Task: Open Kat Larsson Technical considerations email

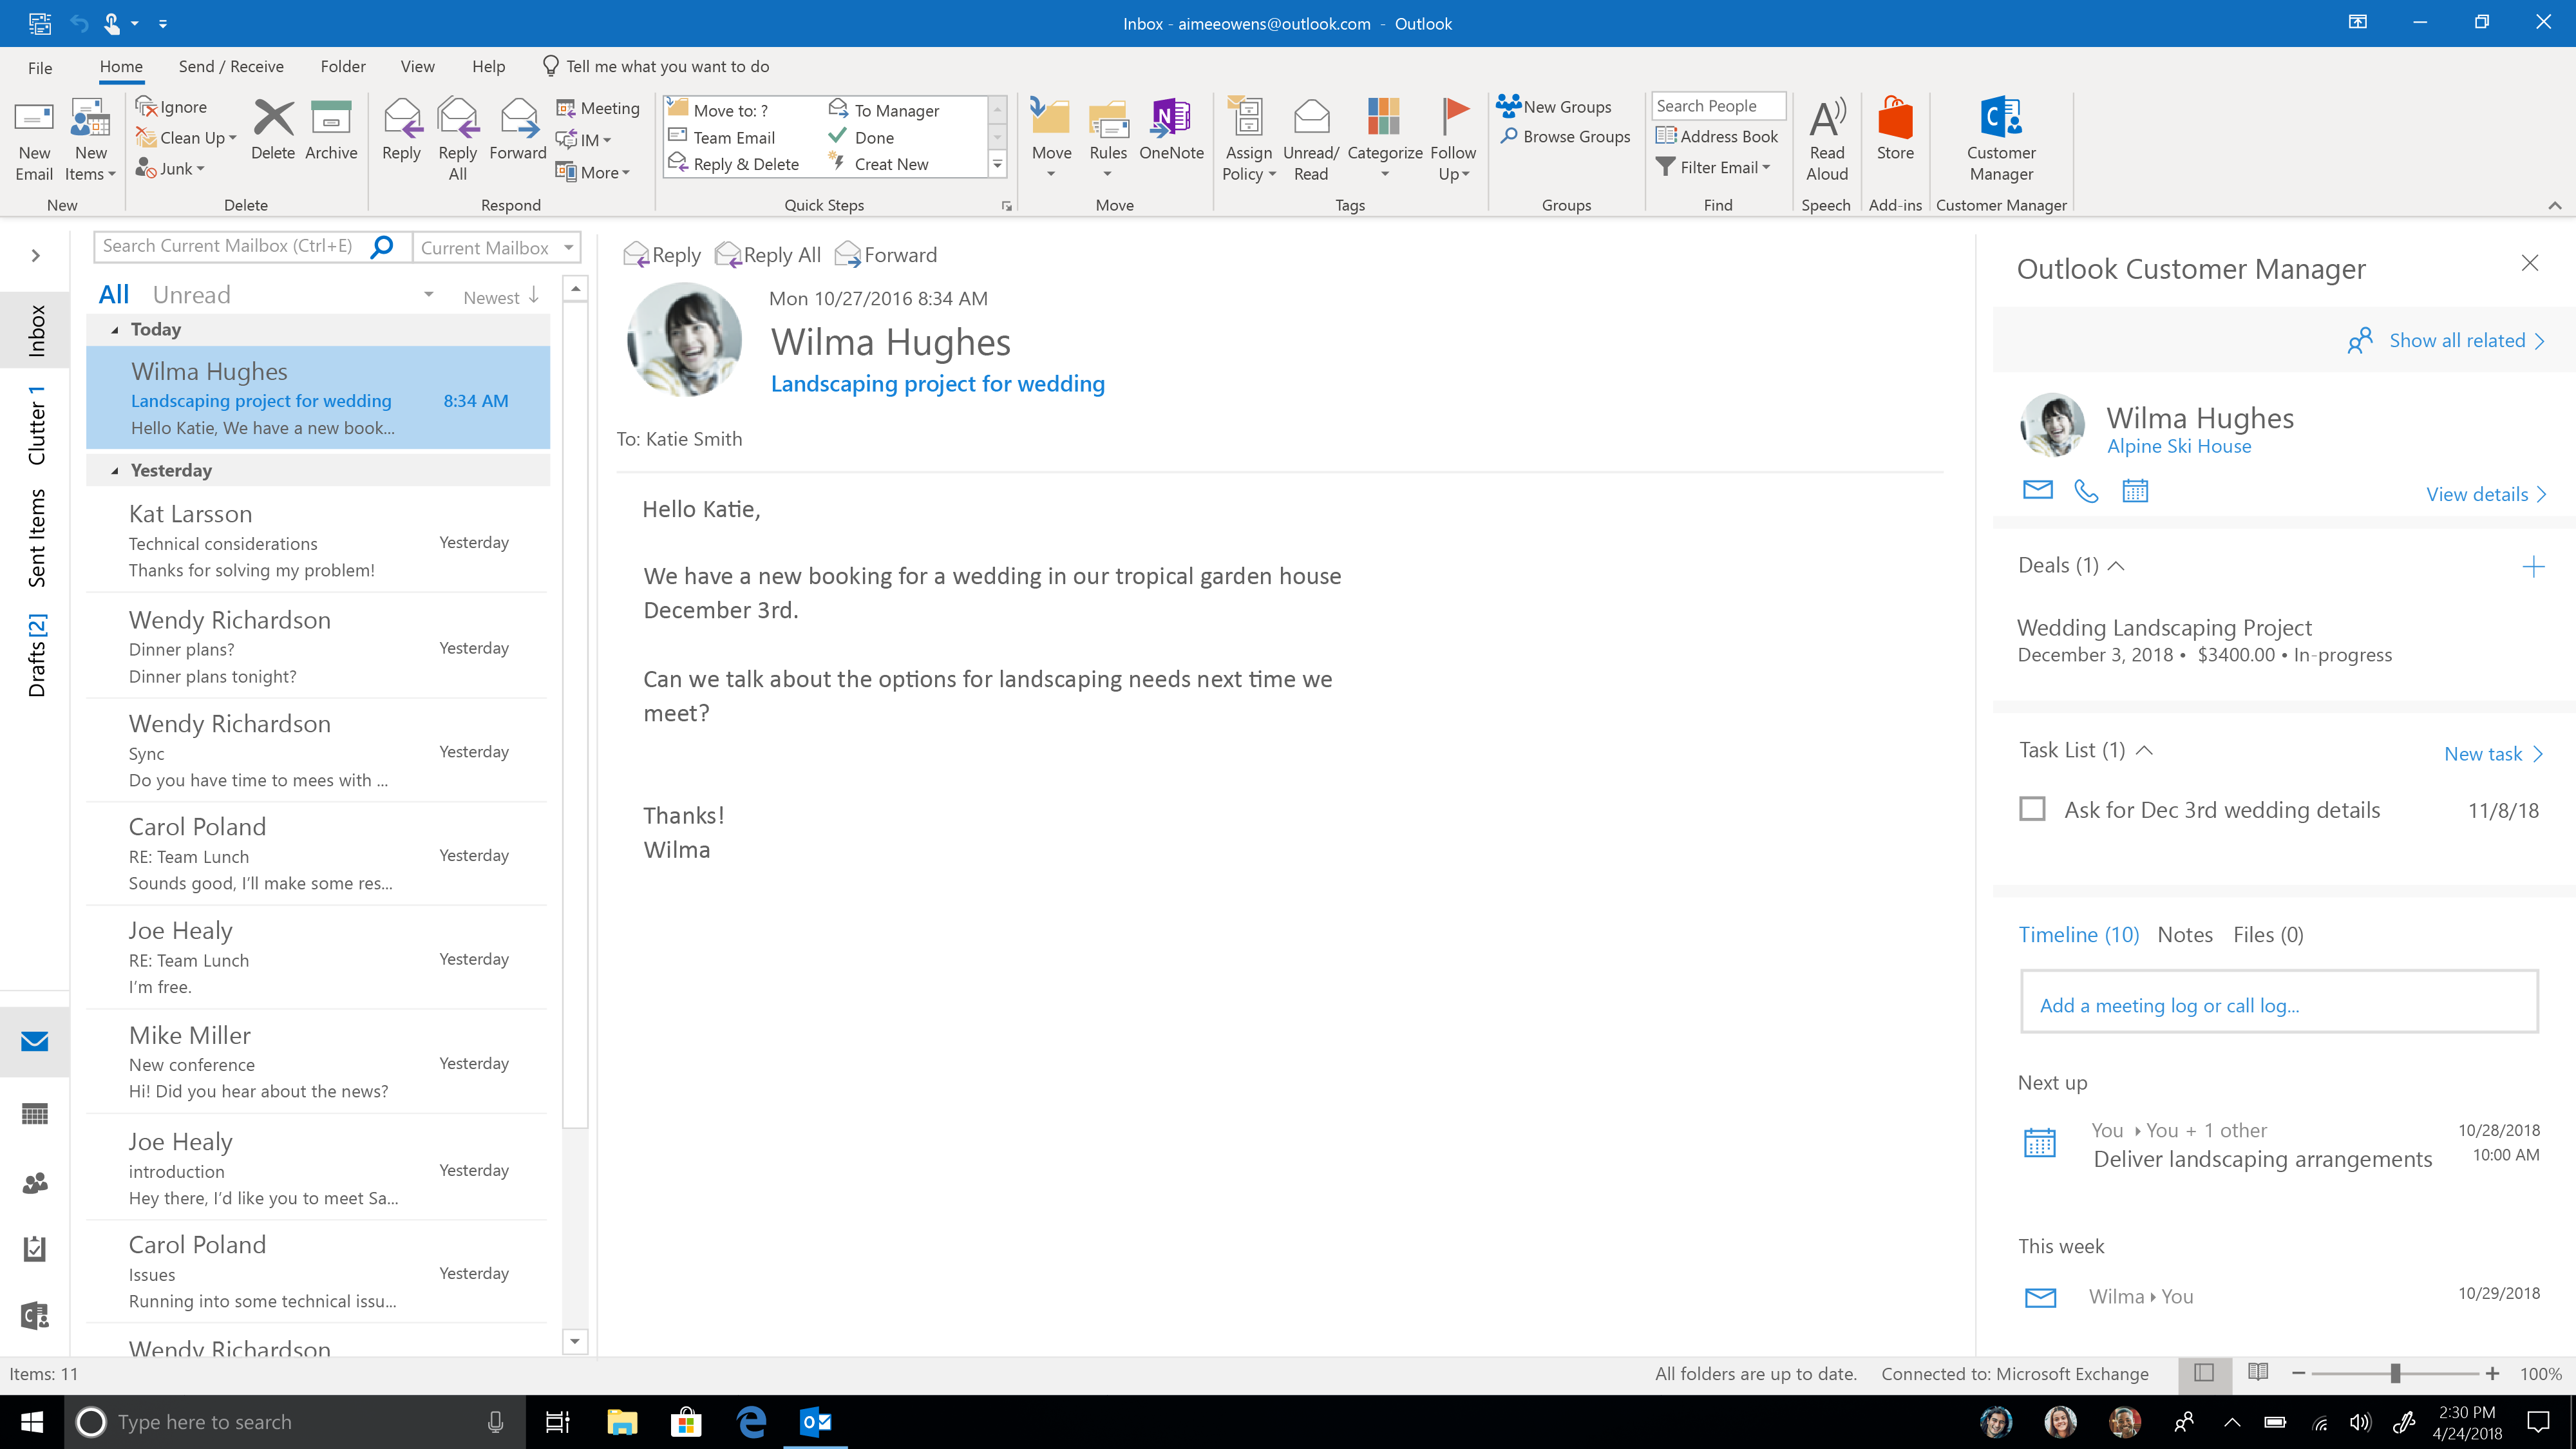Action: [318, 541]
